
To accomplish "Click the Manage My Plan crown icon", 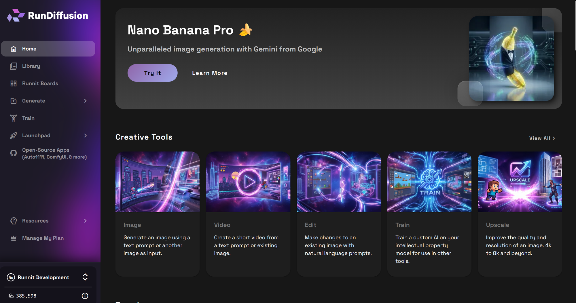I will click(x=14, y=238).
